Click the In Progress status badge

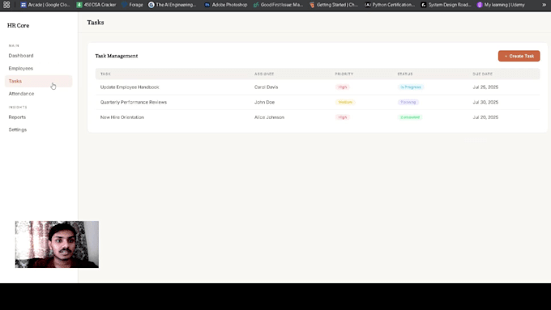pyautogui.click(x=411, y=87)
